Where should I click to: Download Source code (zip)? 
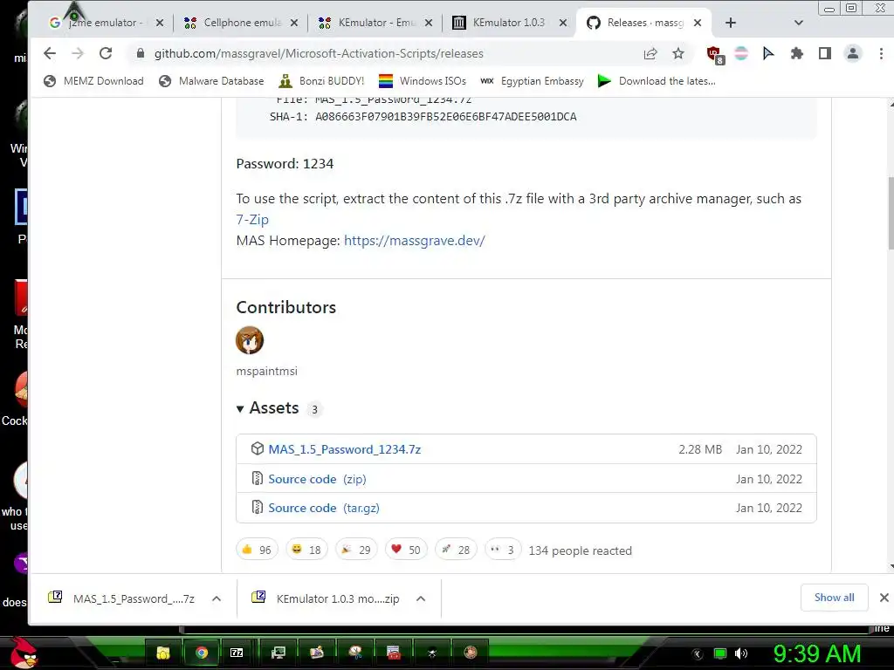(x=317, y=479)
